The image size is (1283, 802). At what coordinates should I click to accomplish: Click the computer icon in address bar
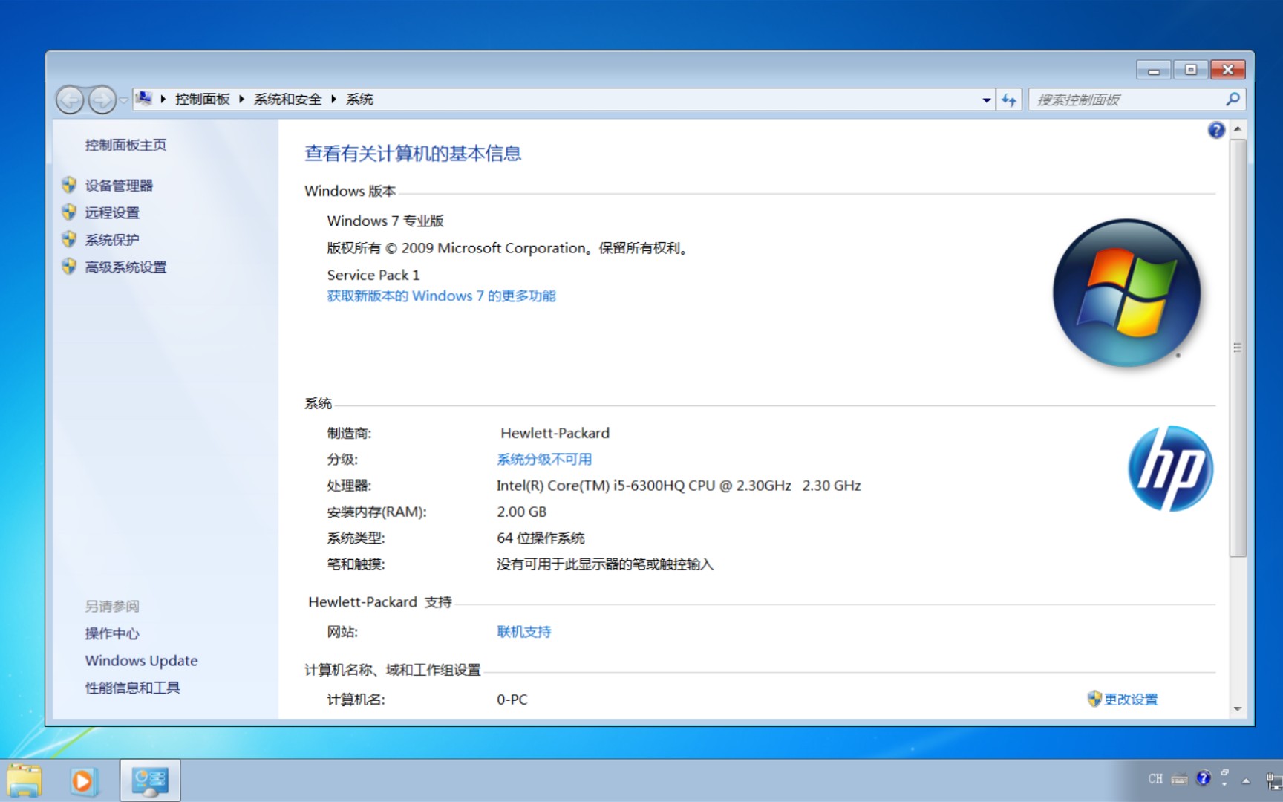point(144,99)
